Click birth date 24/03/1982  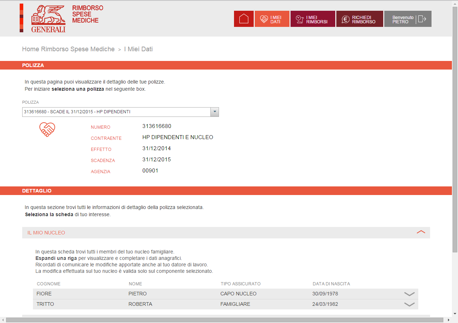point(325,304)
